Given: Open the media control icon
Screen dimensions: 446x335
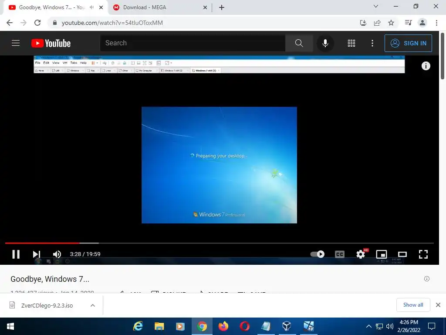Looking at the screenshot, I should (408, 23).
